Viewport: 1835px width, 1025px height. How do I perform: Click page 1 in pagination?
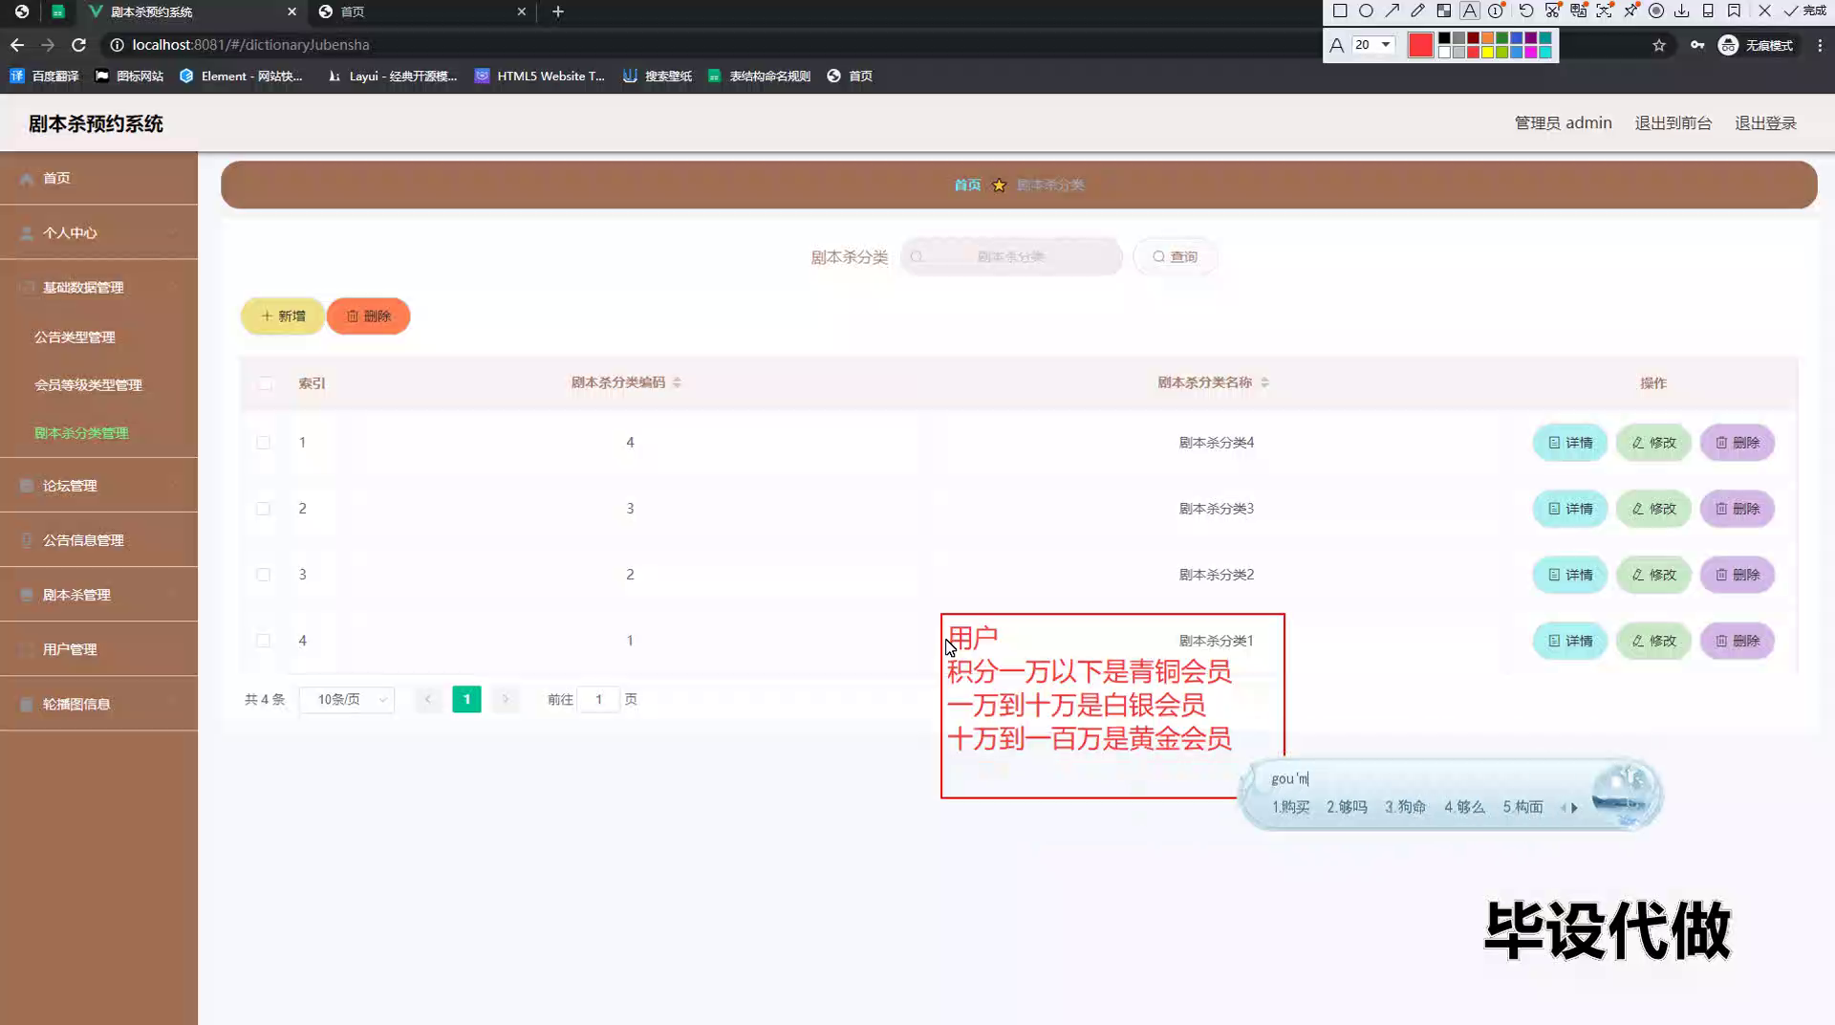(466, 700)
